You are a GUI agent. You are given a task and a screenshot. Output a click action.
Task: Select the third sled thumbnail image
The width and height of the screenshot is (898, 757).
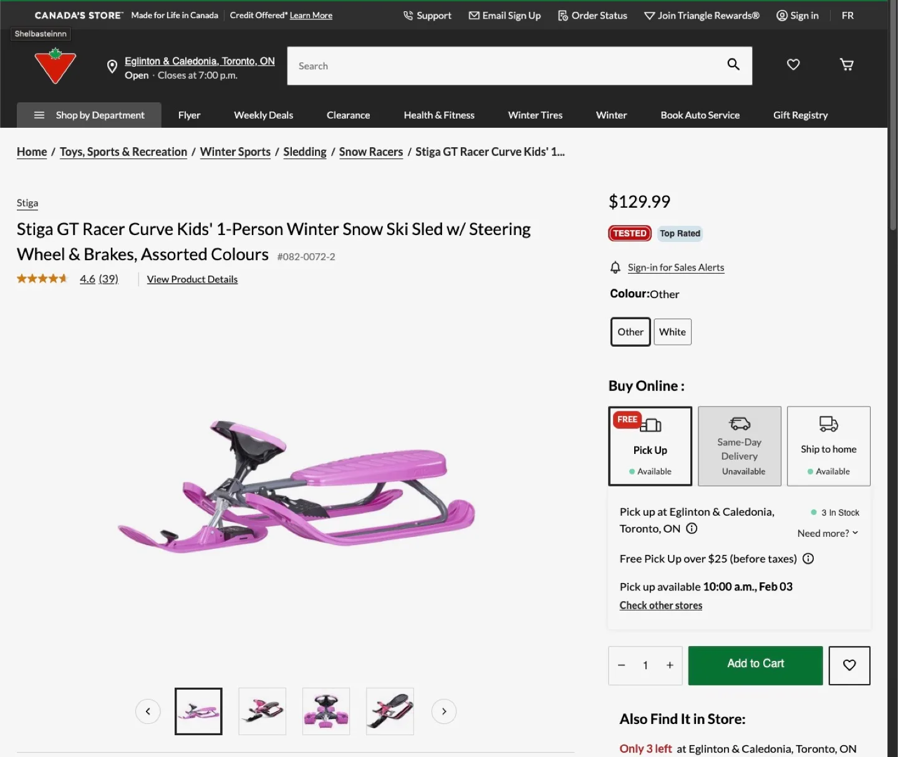pos(326,711)
